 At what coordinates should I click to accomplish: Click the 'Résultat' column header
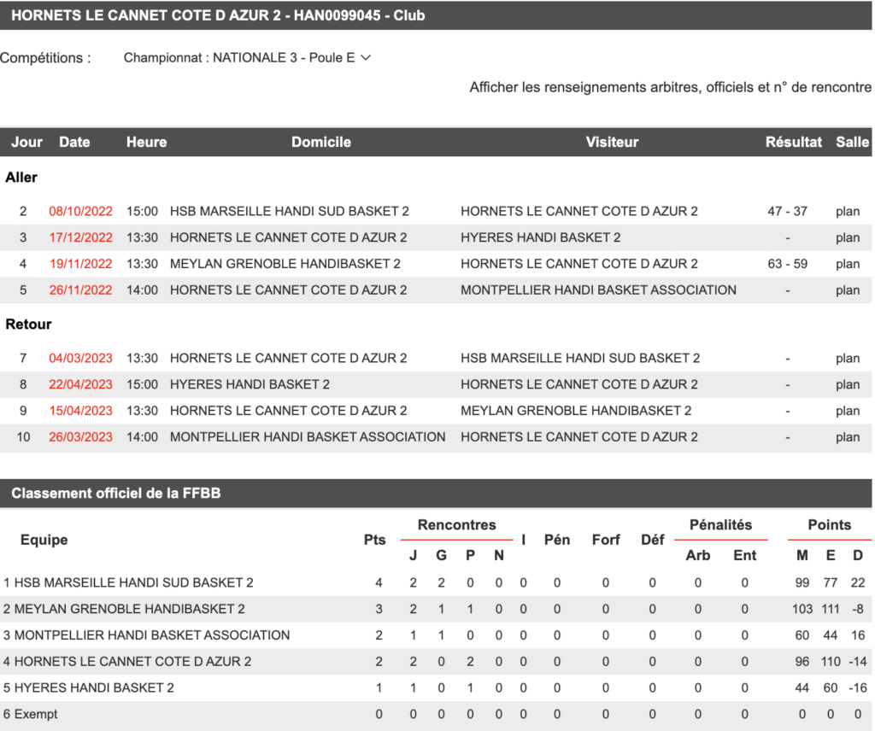(794, 142)
